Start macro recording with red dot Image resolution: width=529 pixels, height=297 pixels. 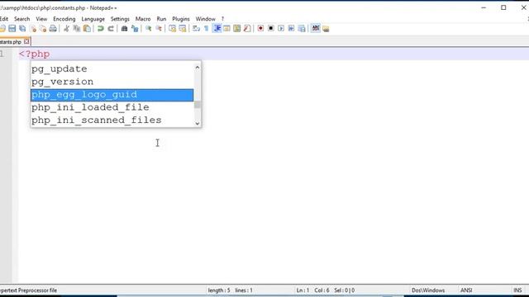tap(260, 29)
